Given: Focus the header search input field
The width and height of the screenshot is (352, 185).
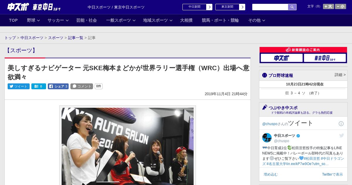Looking at the screenshot, I should click(x=270, y=7).
